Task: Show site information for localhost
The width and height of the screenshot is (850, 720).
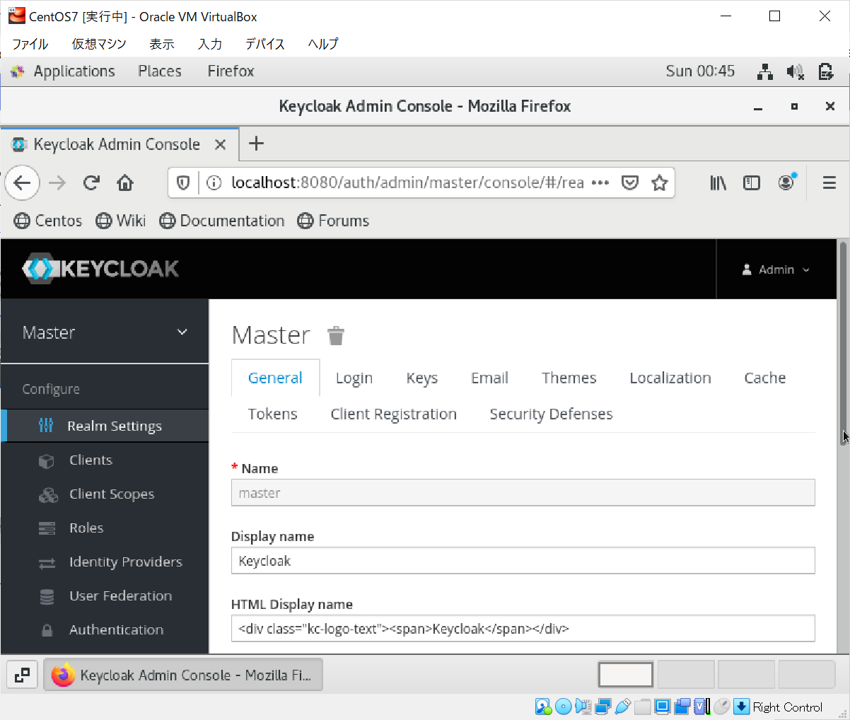Action: 214,183
